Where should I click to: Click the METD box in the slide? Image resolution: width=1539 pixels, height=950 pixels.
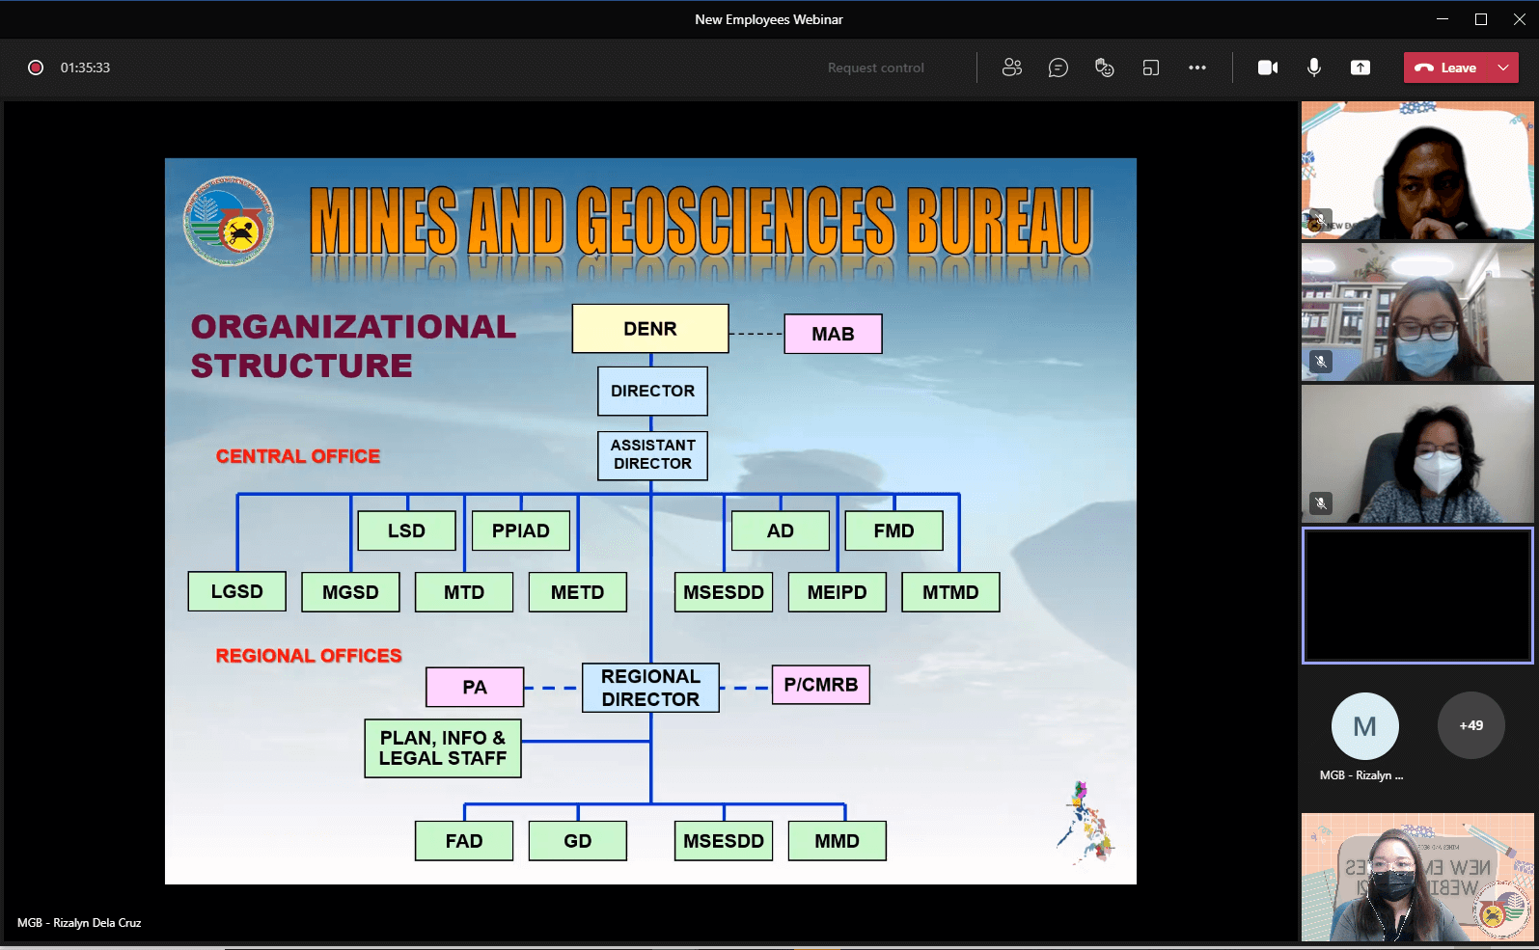[x=577, y=592]
